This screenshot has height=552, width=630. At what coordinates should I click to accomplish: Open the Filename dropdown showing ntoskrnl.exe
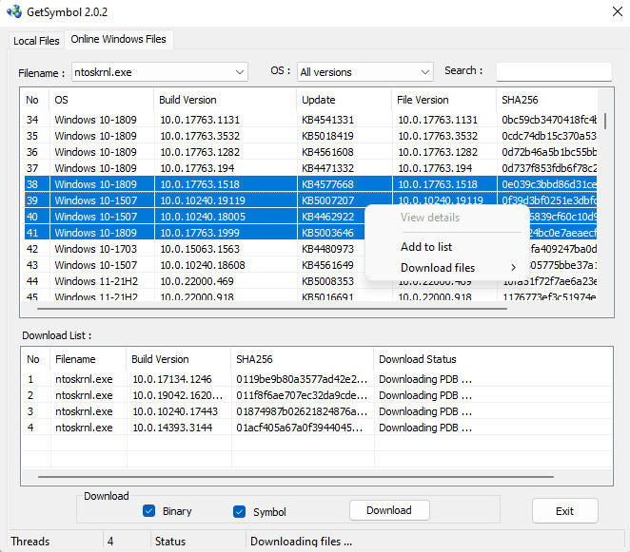pos(160,72)
